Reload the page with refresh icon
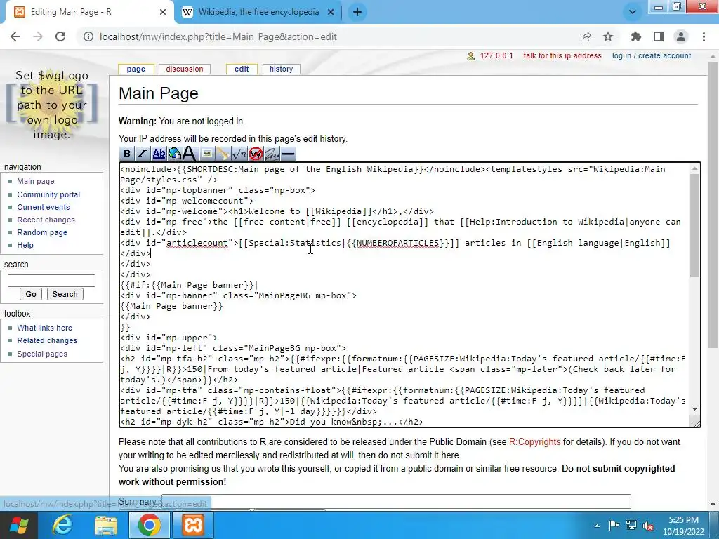 60,36
